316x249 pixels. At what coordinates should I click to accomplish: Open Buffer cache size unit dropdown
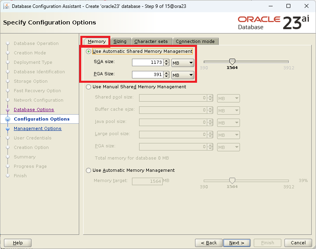229,111
